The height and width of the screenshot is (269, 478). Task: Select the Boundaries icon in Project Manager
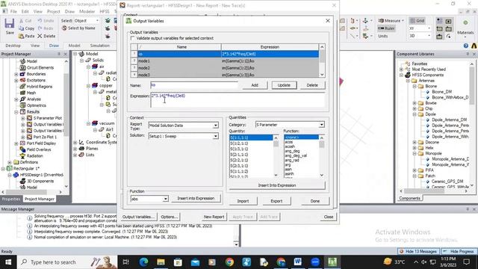tap(22, 74)
